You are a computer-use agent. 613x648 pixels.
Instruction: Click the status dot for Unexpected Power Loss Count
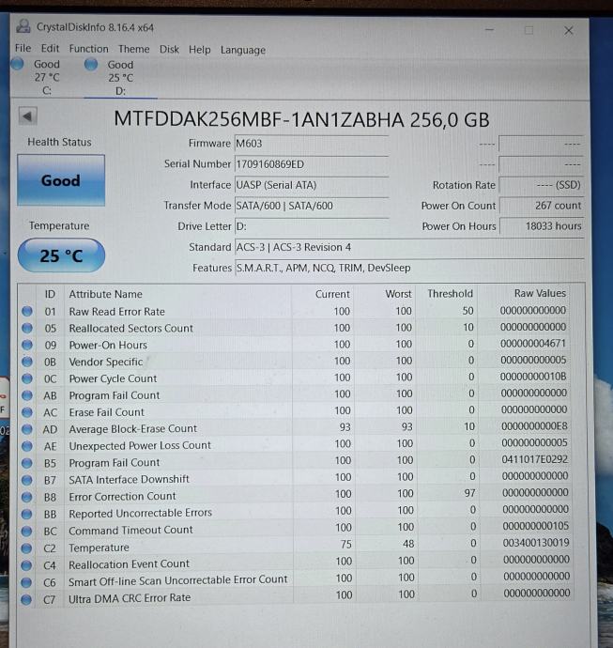pyautogui.click(x=27, y=446)
